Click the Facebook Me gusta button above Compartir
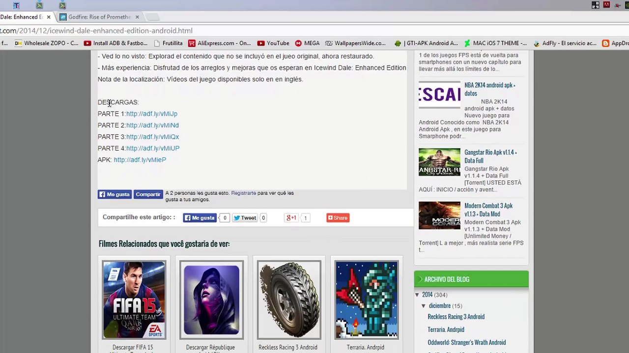629x353 pixels. point(114,195)
